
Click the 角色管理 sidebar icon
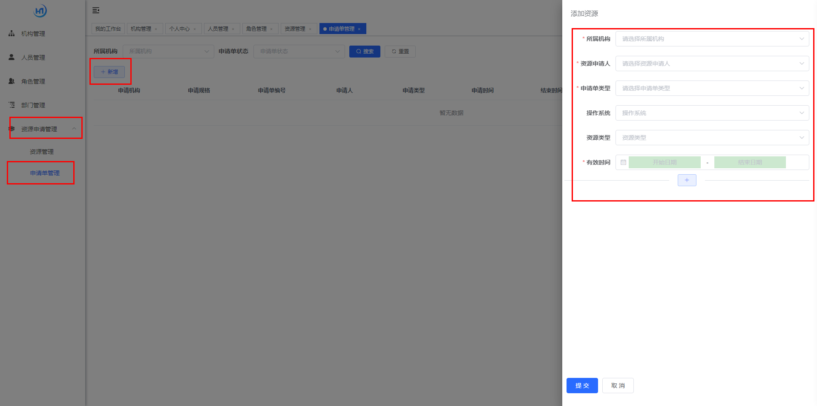(x=12, y=81)
